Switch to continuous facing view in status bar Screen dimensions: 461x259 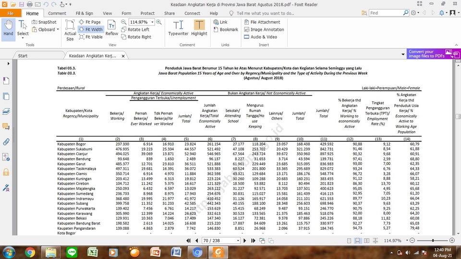(375, 240)
